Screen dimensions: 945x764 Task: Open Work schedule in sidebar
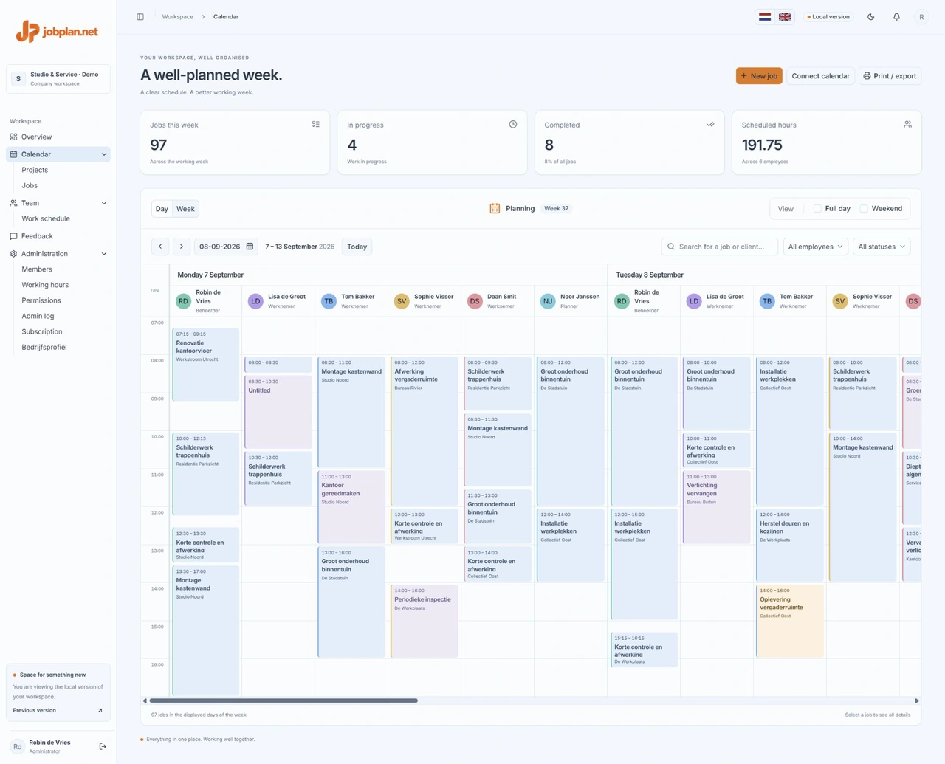[x=46, y=218]
